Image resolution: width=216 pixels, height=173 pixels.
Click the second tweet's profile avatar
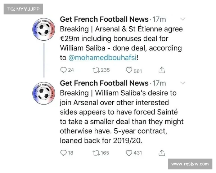(44, 93)
